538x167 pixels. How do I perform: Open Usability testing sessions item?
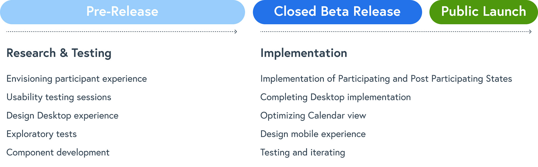click(59, 97)
